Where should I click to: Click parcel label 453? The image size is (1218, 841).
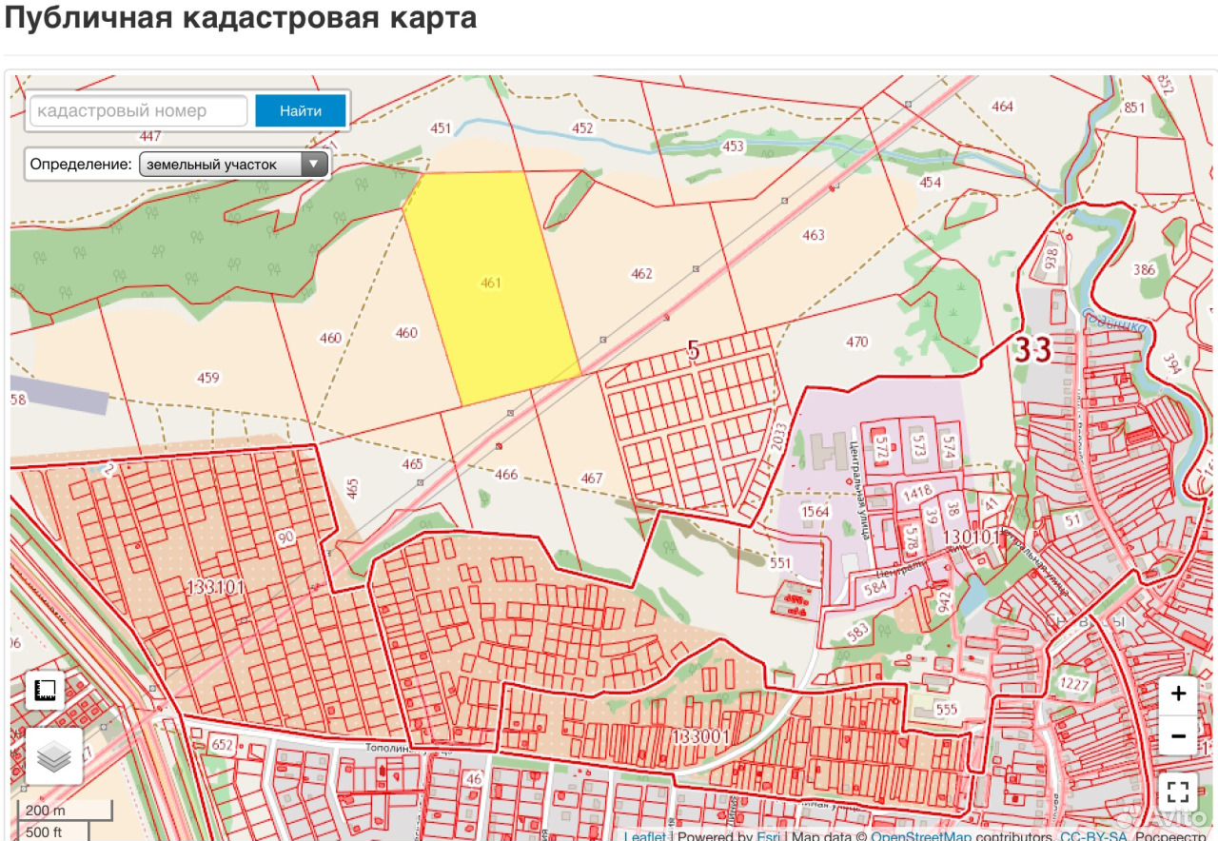coord(733,146)
